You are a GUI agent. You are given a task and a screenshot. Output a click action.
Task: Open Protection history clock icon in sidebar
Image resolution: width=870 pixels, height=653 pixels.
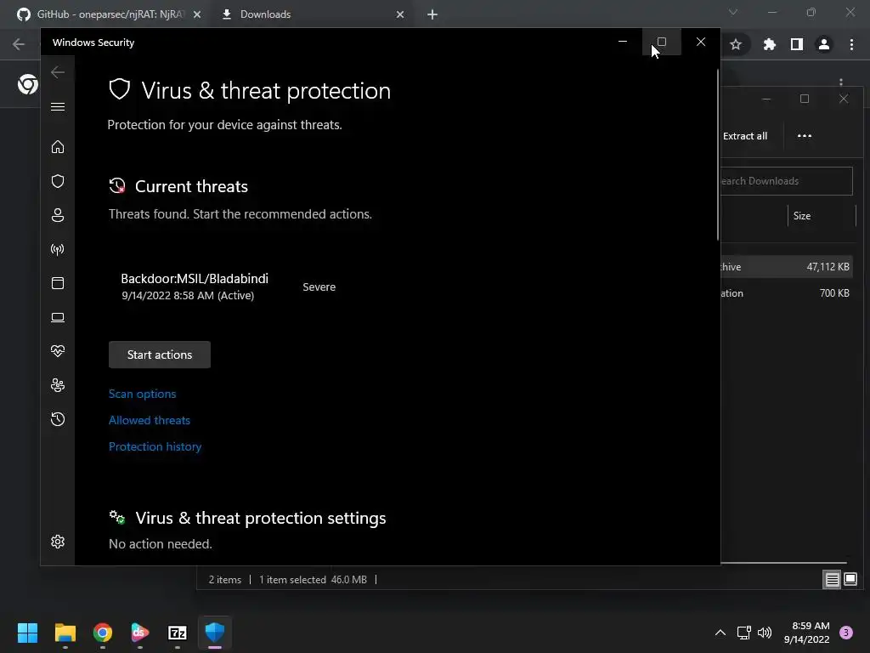coord(58,419)
